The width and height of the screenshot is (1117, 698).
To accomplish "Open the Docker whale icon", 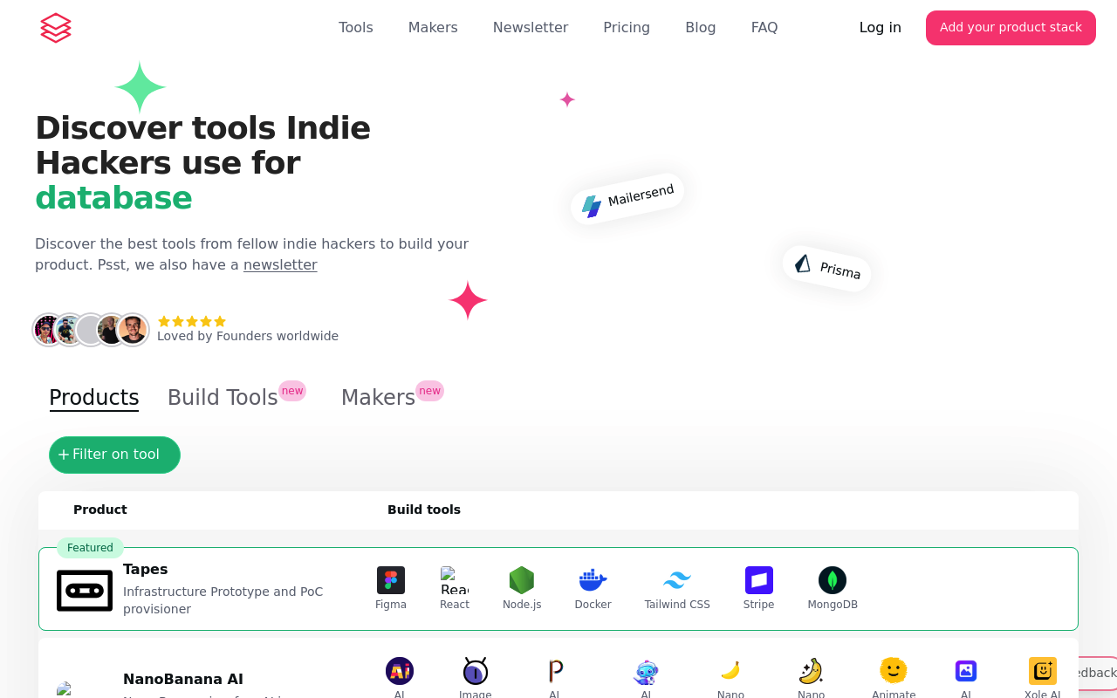I will 593,580.
